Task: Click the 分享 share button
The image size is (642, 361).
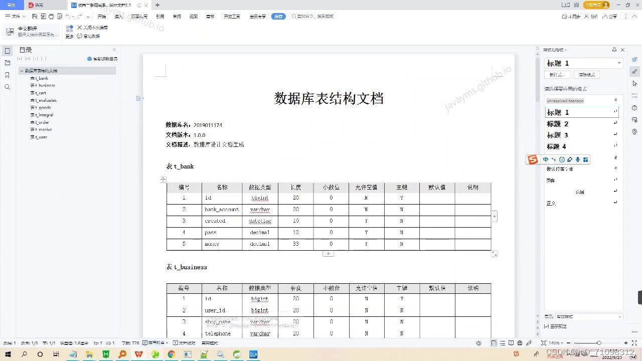Action: (610, 17)
